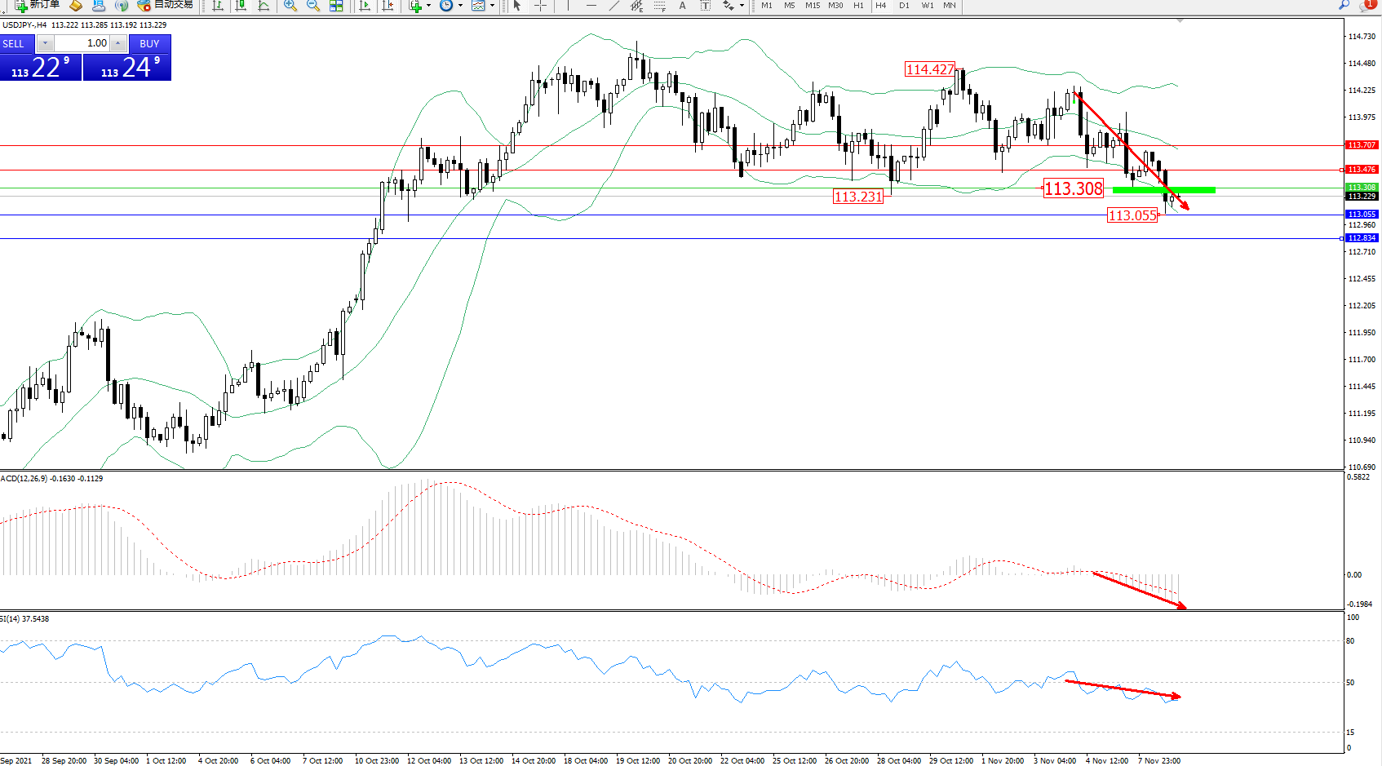
Task: Expand the Periods clock dropdown arrow
Action: [x=460, y=6]
